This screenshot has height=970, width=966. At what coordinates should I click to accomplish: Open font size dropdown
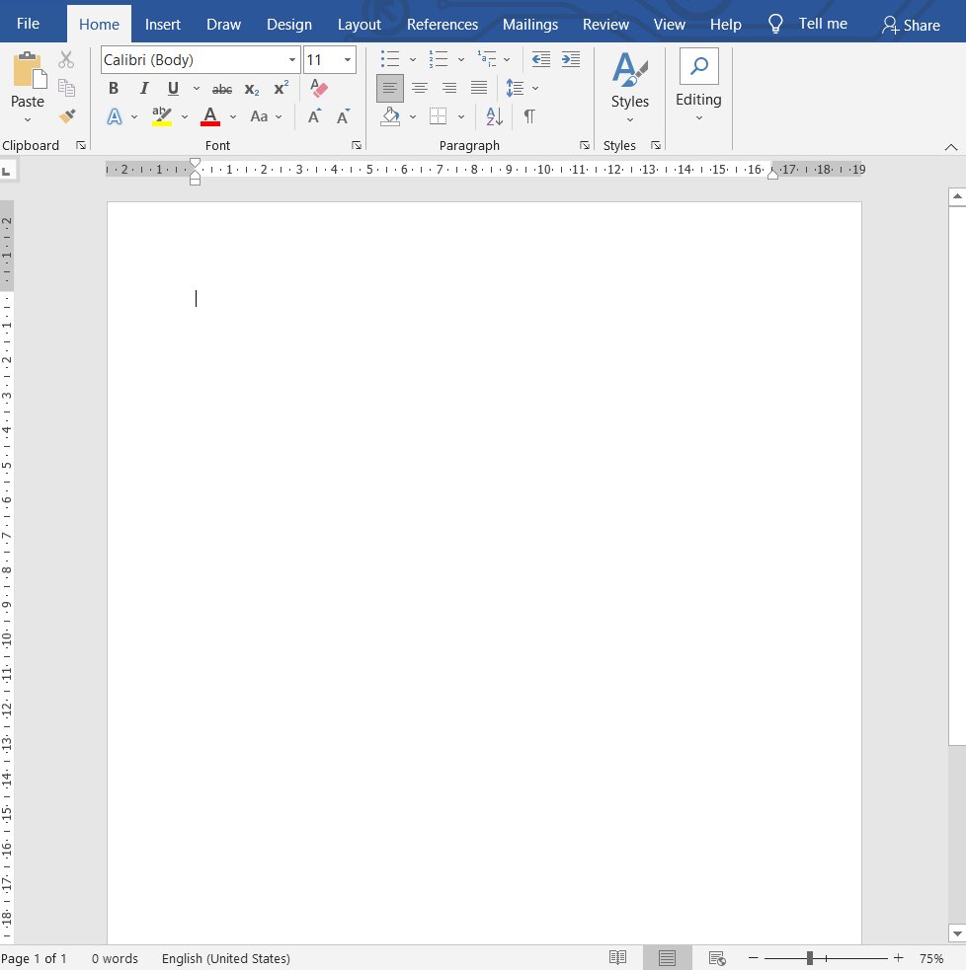[x=348, y=60]
